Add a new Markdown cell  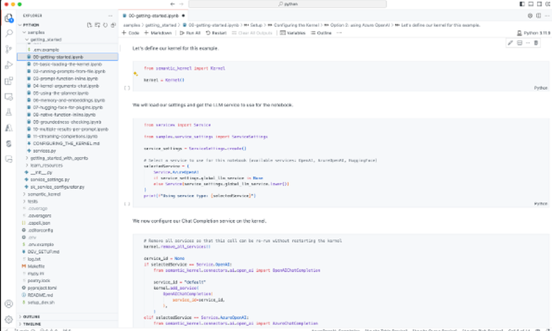coord(158,32)
